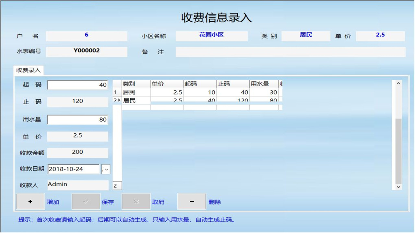
Task: Click the checkmark save icon
Action: click(x=86, y=202)
